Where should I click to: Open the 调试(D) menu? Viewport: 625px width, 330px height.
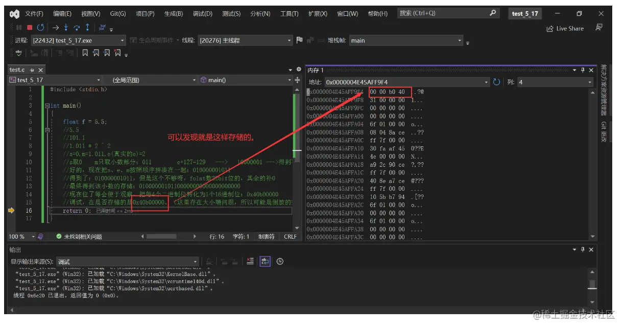point(202,14)
